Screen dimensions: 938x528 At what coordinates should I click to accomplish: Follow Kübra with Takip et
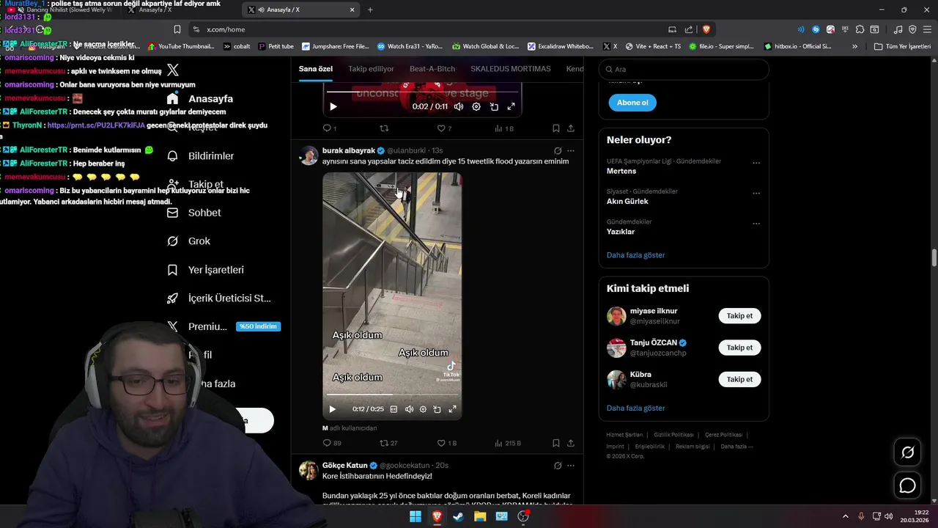click(739, 379)
